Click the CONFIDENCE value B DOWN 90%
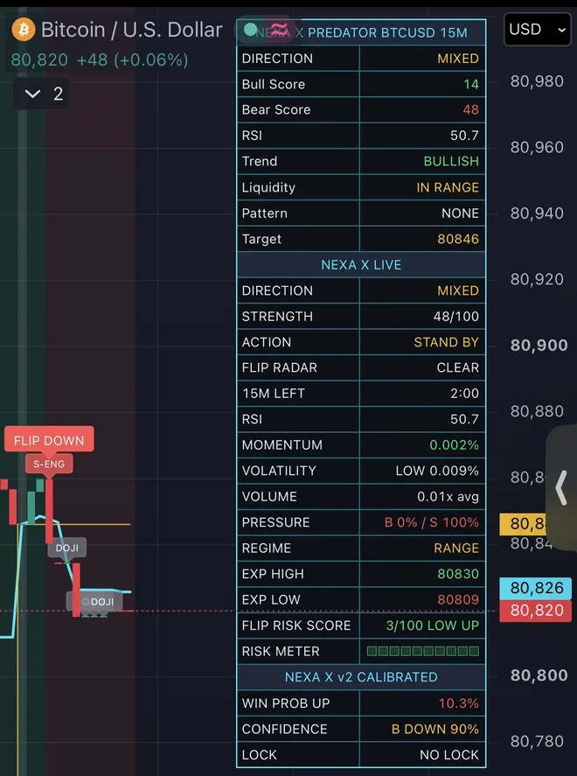 (435, 729)
